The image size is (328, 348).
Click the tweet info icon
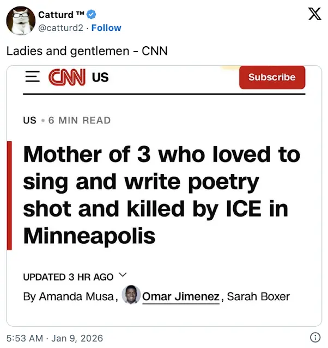coord(314,338)
